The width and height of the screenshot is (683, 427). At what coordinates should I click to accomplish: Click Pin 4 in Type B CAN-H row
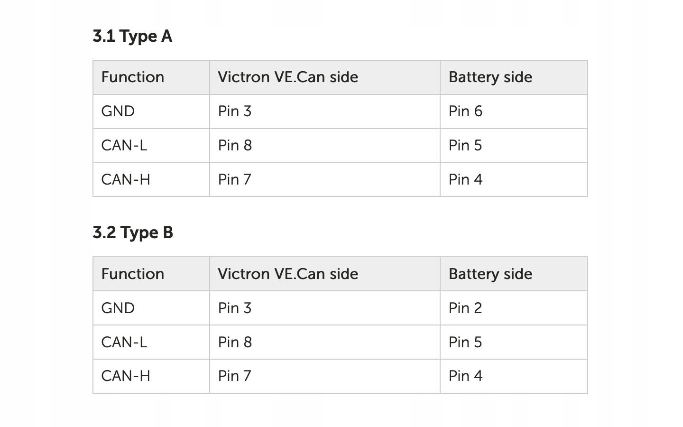[465, 376]
